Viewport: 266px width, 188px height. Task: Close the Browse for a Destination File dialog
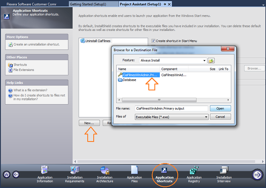coord(228,49)
